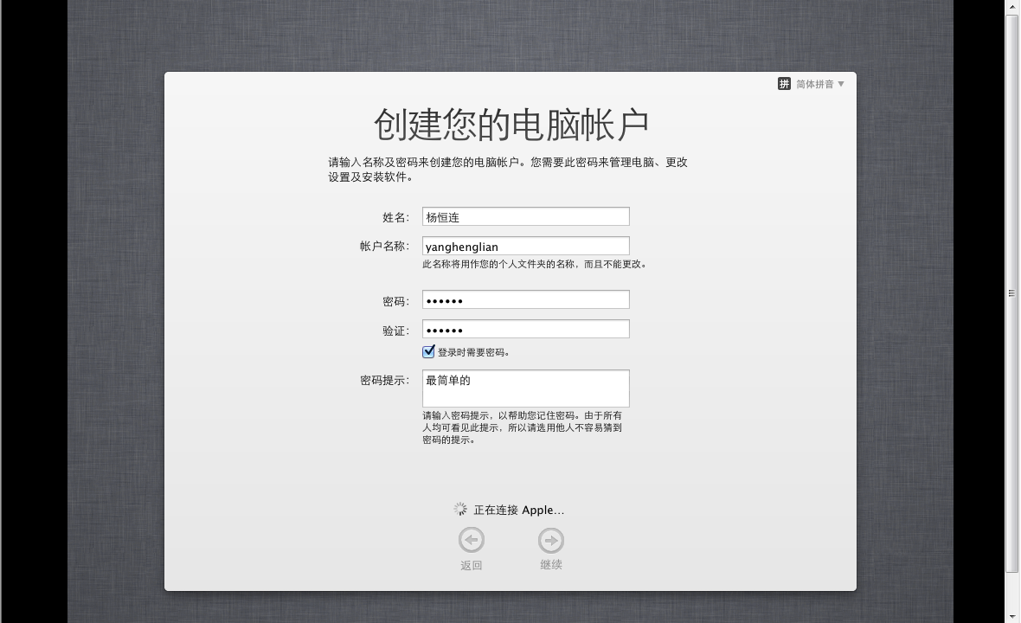The image size is (1021, 623).
Task: Click the 继续 label
Action: [551, 565]
